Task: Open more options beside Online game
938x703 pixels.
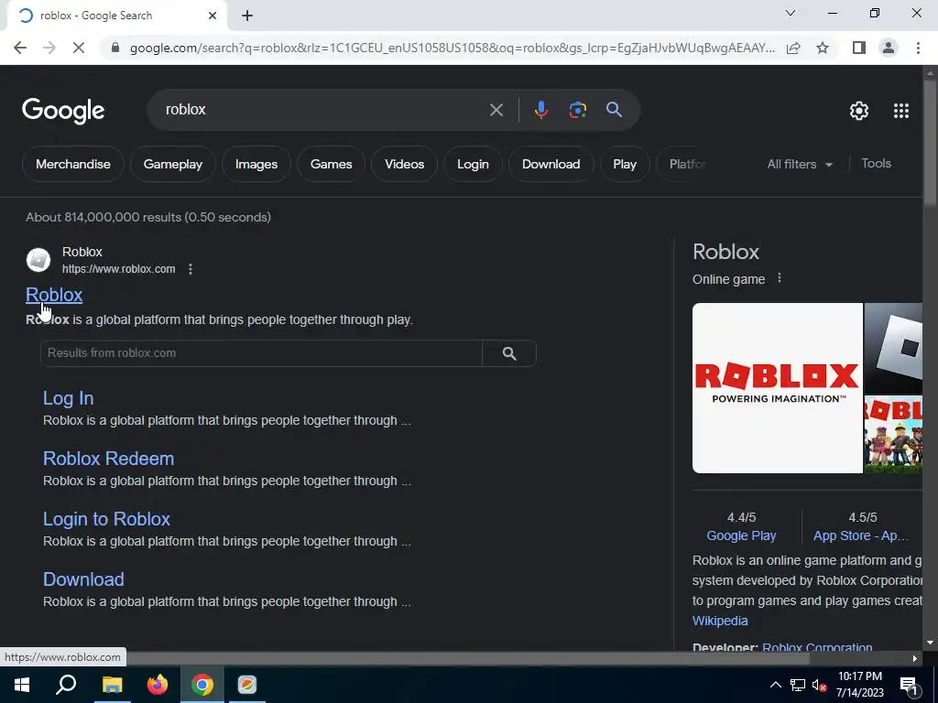Action: [x=779, y=278]
